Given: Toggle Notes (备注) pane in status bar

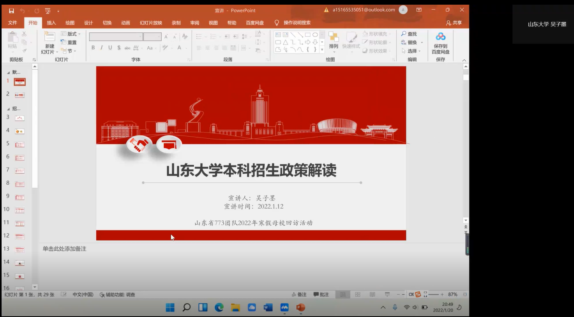Looking at the screenshot, I should (299, 294).
